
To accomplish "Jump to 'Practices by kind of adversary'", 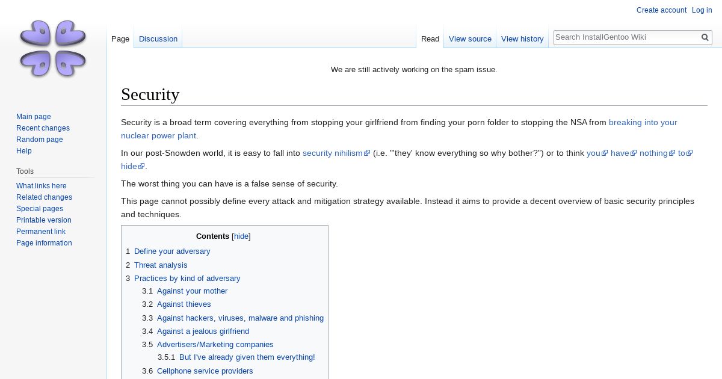I will coord(187,278).
